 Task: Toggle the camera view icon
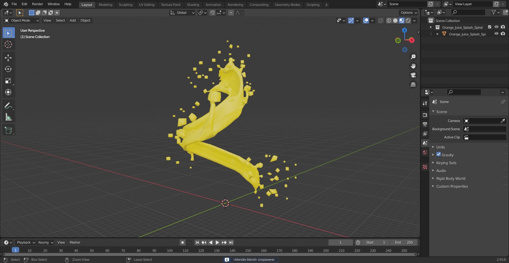click(x=413, y=75)
